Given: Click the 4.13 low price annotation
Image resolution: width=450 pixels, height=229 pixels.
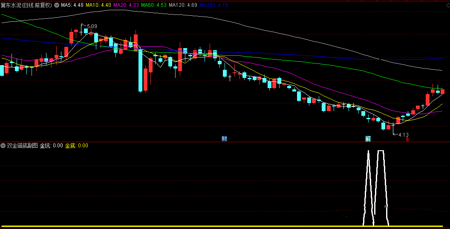Looking at the screenshot, I should [403, 135].
